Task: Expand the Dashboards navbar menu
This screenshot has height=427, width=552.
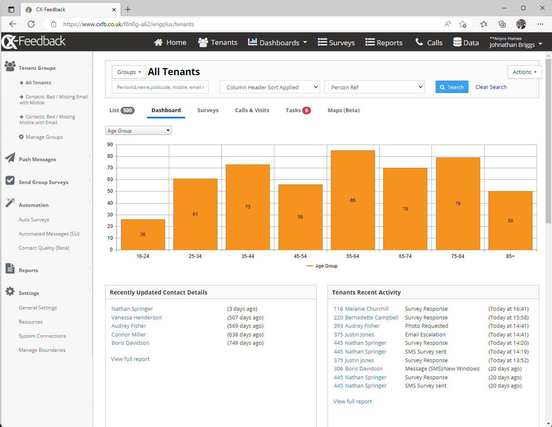Action: click(277, 42)
